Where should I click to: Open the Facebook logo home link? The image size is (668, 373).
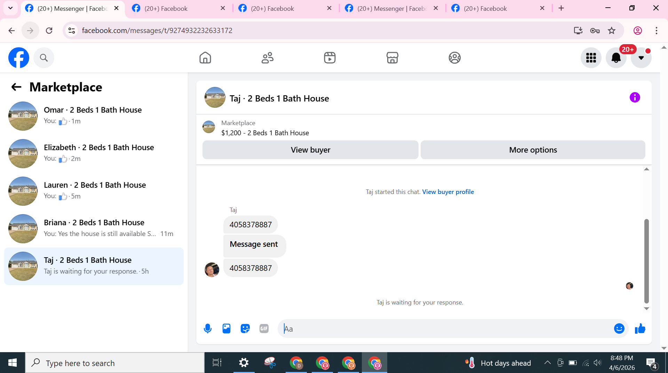click(19, 58)
